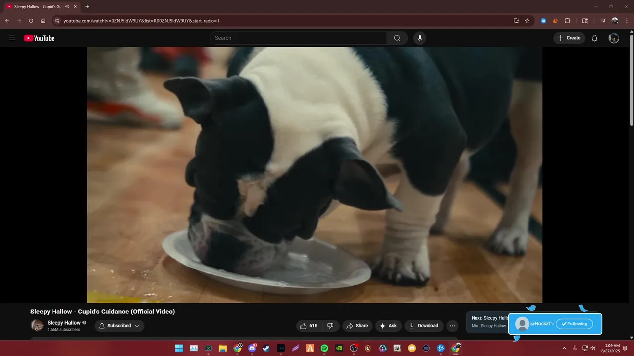Start voice search with the microphone
The image size is (634, 356).
[420, 38]
